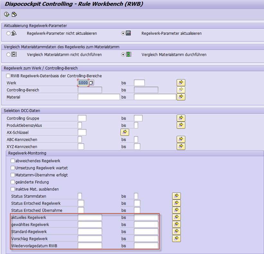Open multiple selection arrow for Werk
The height and width of the screenshot is (254, 264).
pyautogui.click(x=181, y=83)
